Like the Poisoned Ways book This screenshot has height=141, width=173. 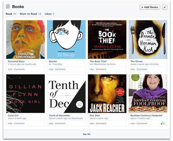tap(10, 69)
